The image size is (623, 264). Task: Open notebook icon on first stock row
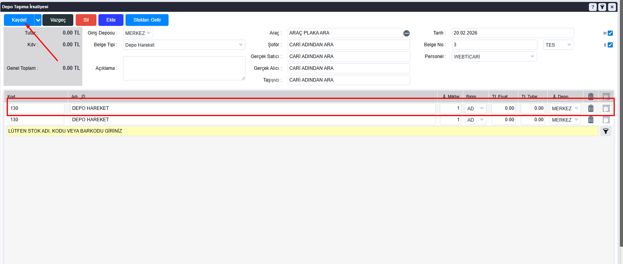coord(606,108)
